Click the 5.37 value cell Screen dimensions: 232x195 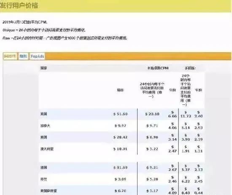coord(186,168)
